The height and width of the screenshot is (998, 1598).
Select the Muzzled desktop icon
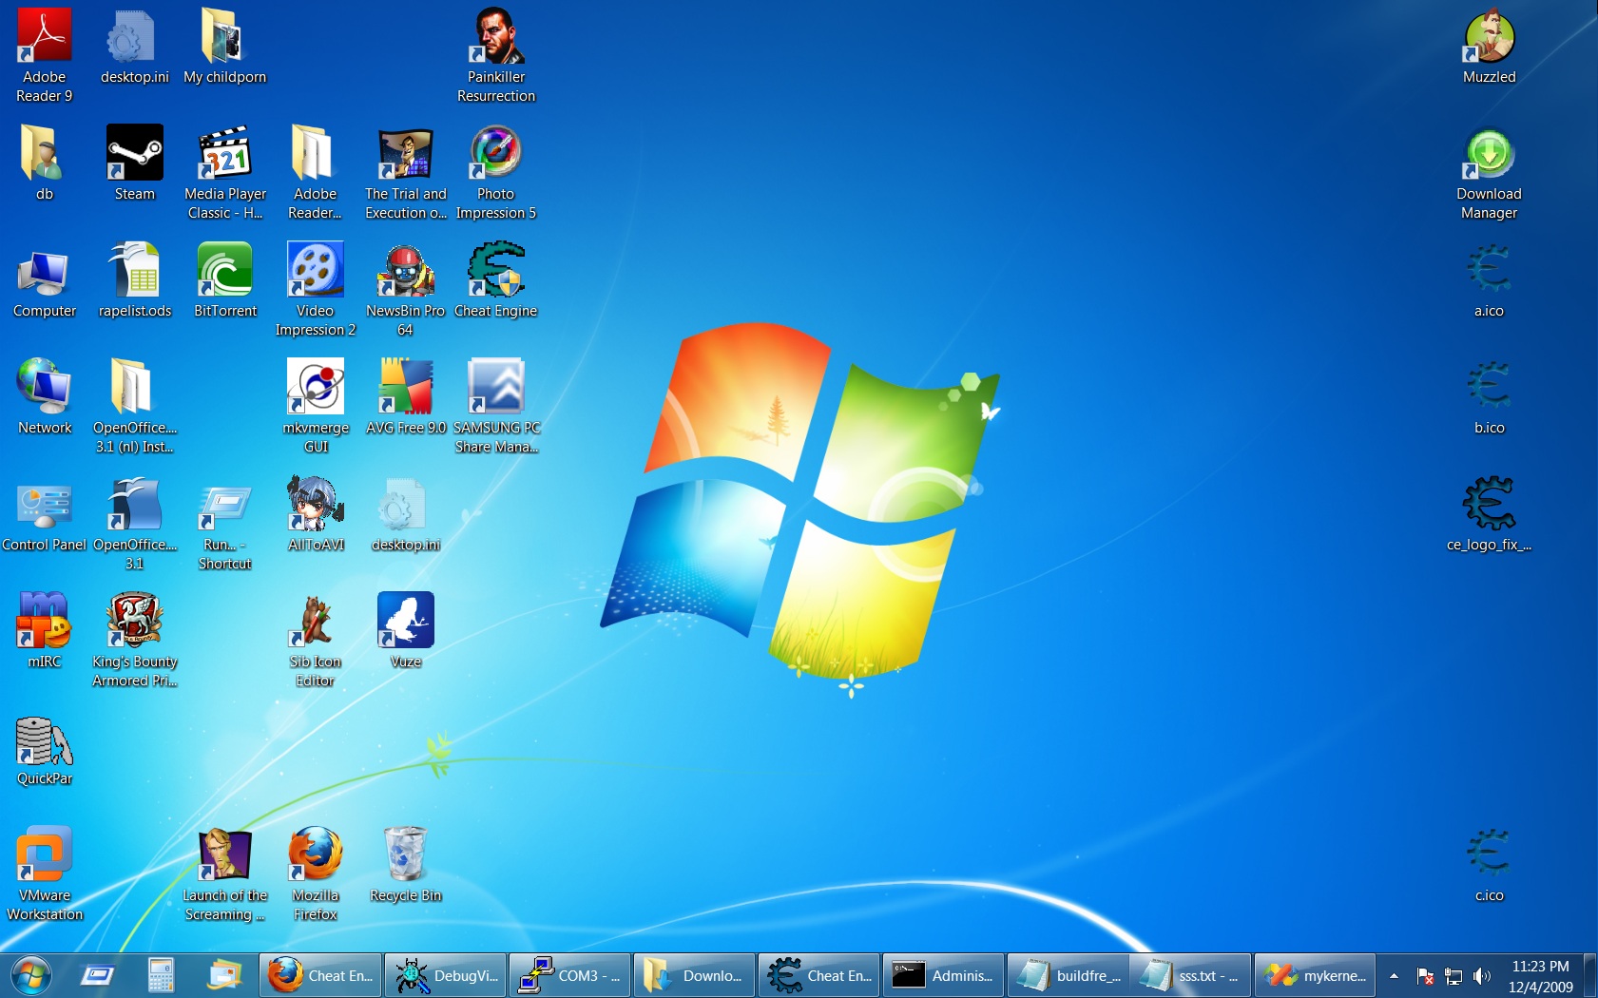point(1489,48)
